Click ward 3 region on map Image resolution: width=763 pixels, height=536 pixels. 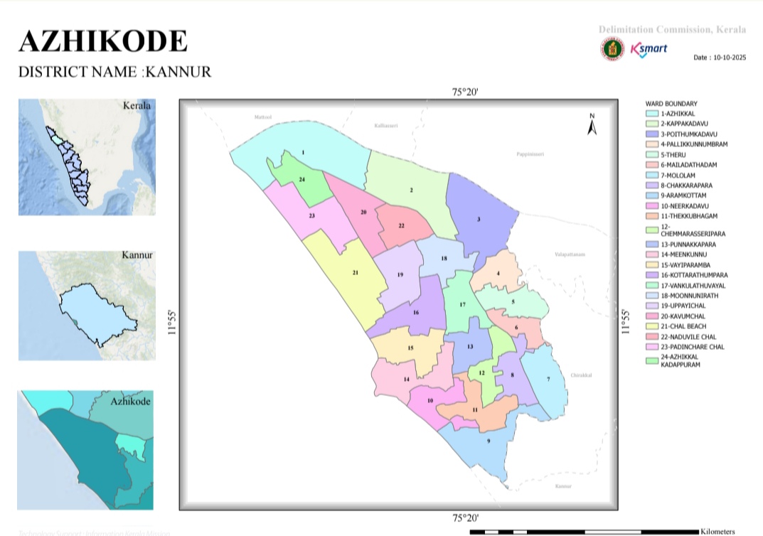coord(479,220)
